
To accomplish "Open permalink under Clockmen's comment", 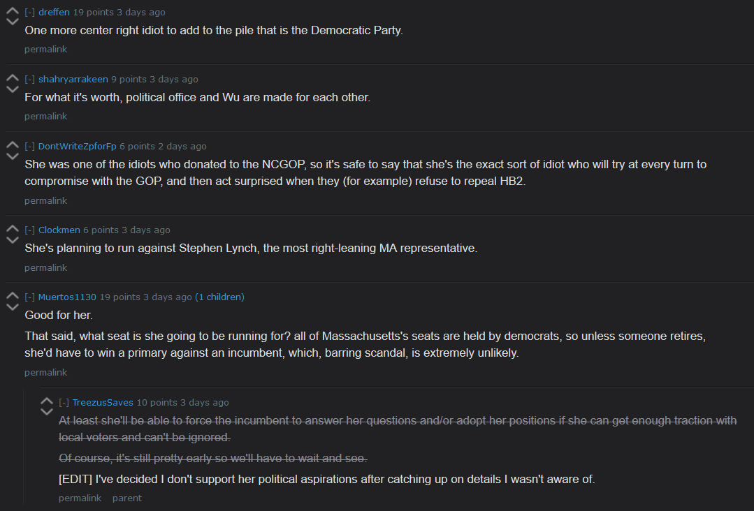I will click(45, 268).
